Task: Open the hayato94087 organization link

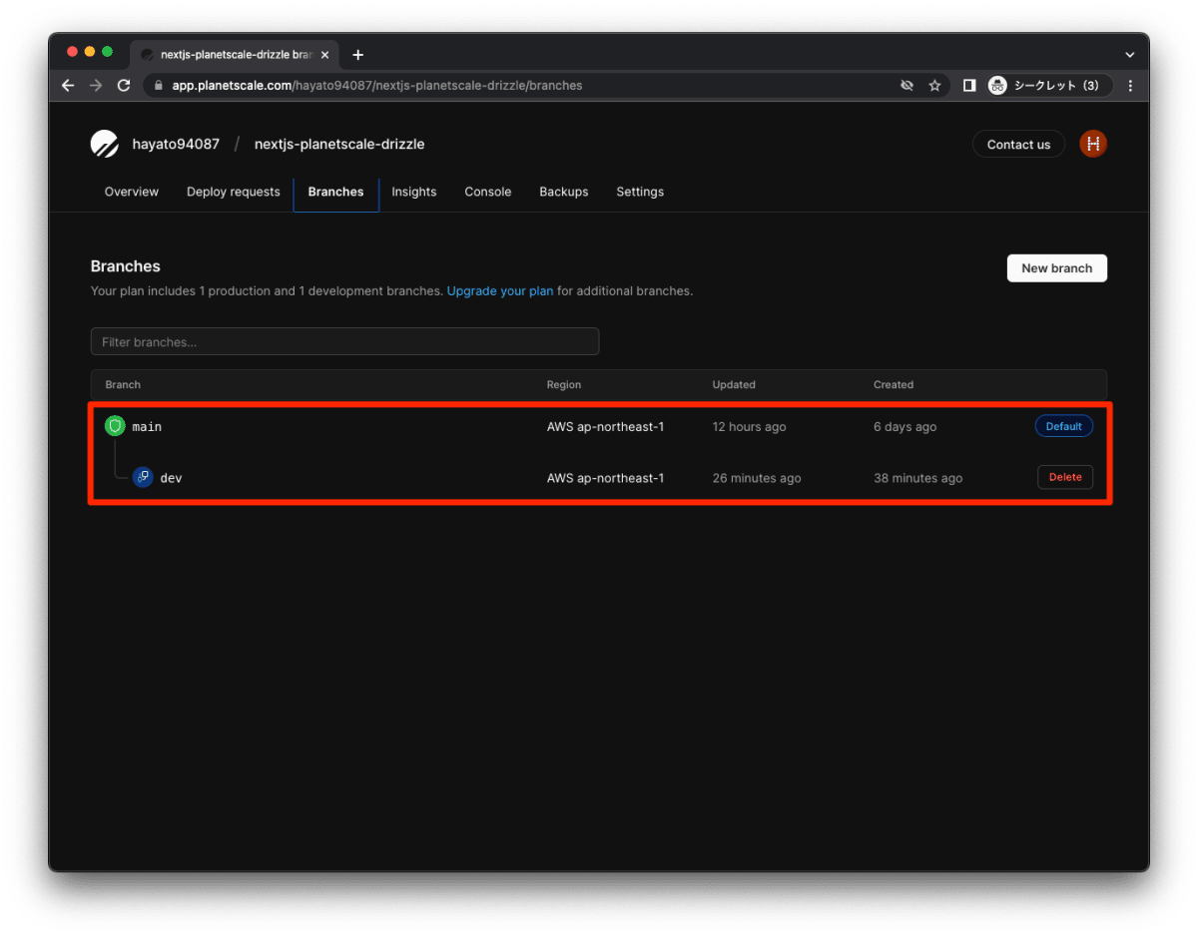Action: tap(176, 144)
